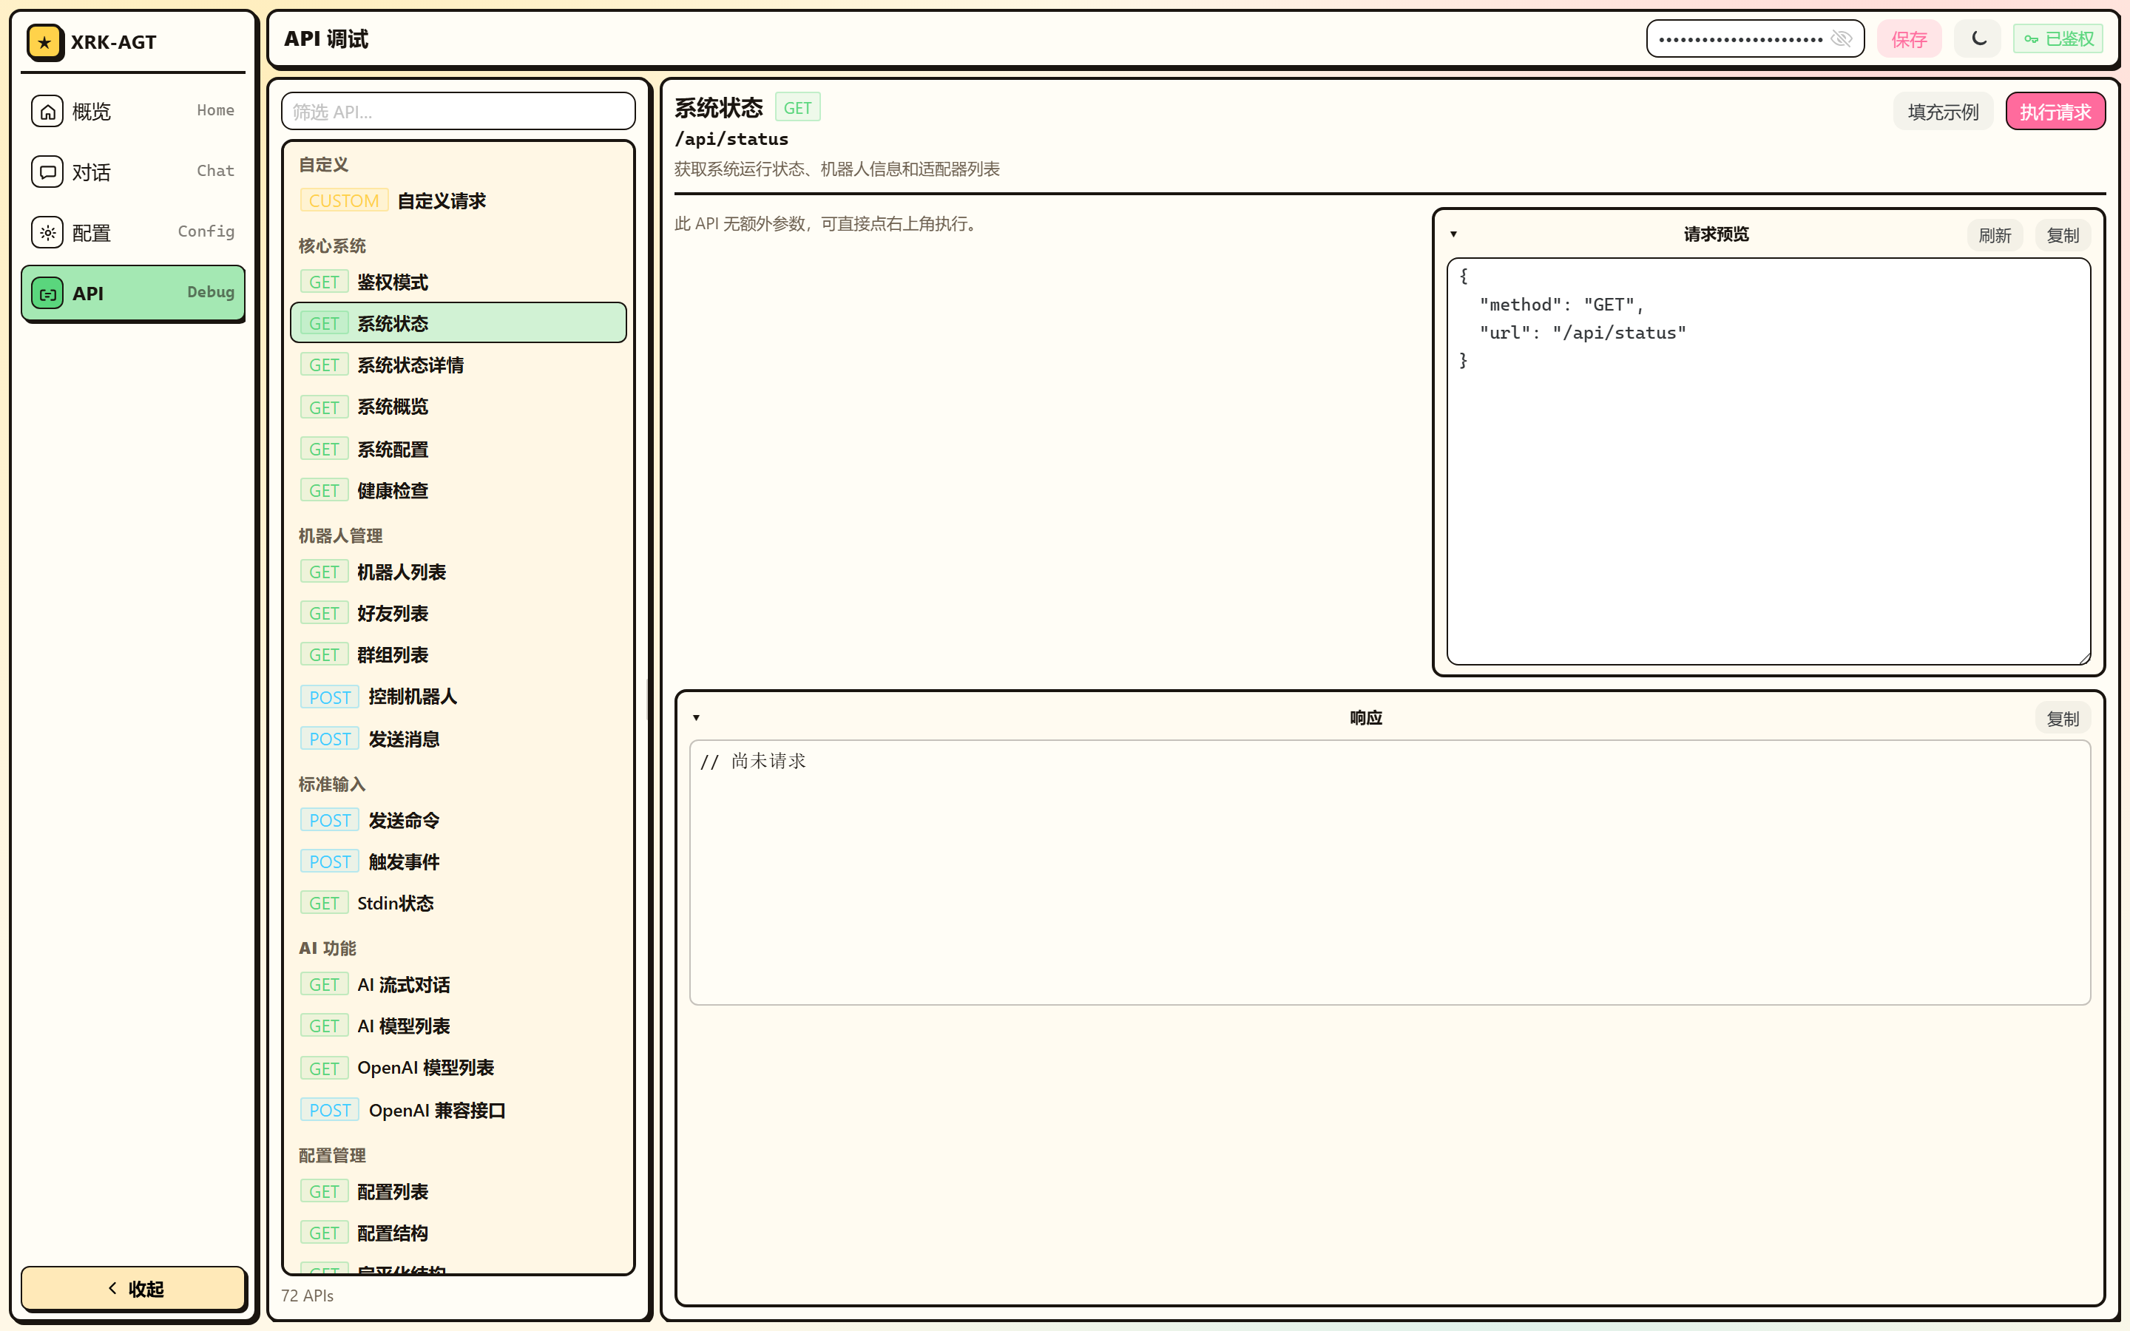Screen dimensions: 2130x1331
Task: Click the chat bubble icon beside 对话
Action: [x=47, y=172]
